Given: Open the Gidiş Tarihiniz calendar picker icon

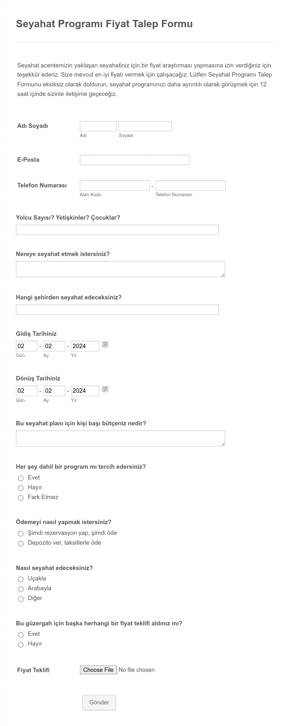Looking at the screenshot, I should [105, 344].
